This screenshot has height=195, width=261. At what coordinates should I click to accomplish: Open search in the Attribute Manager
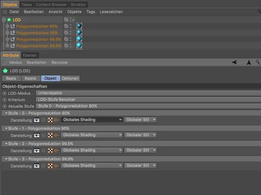click(258, 62)
